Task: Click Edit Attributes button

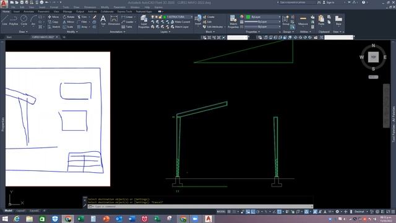Action: tap(213, 27)
